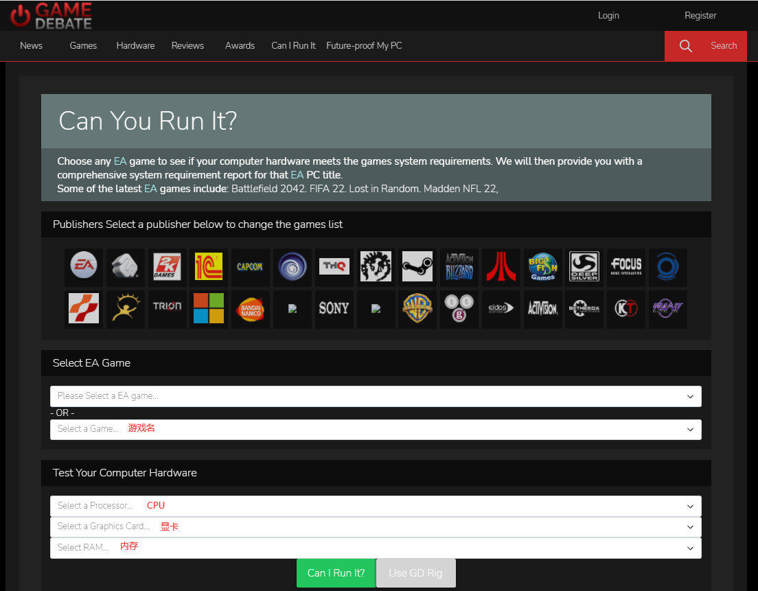Open the Hardware menu
758x591 pixels.
(x=135, y=46)
